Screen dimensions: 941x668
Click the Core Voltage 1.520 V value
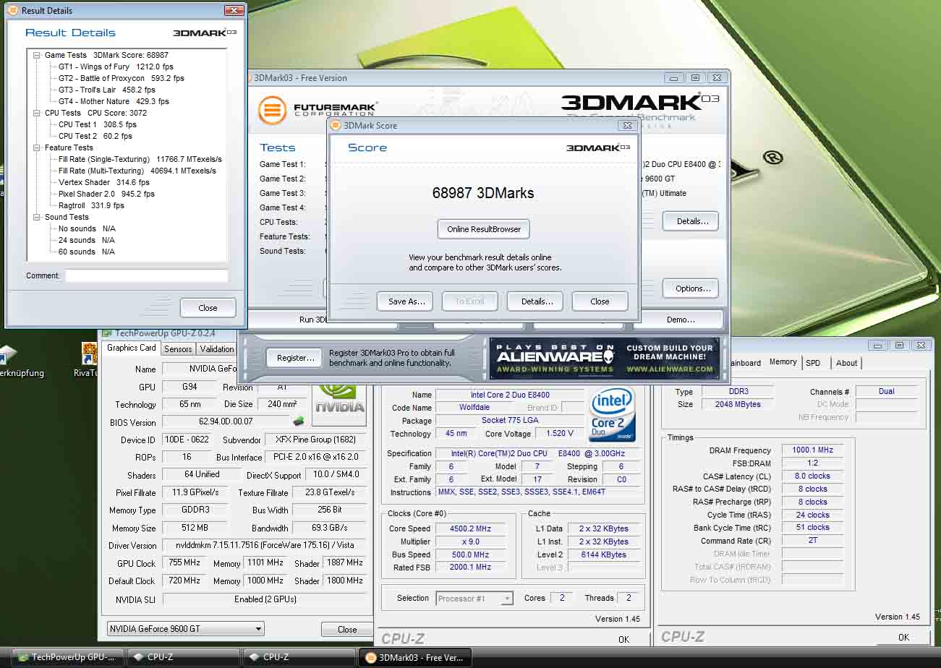coord(561,434)
